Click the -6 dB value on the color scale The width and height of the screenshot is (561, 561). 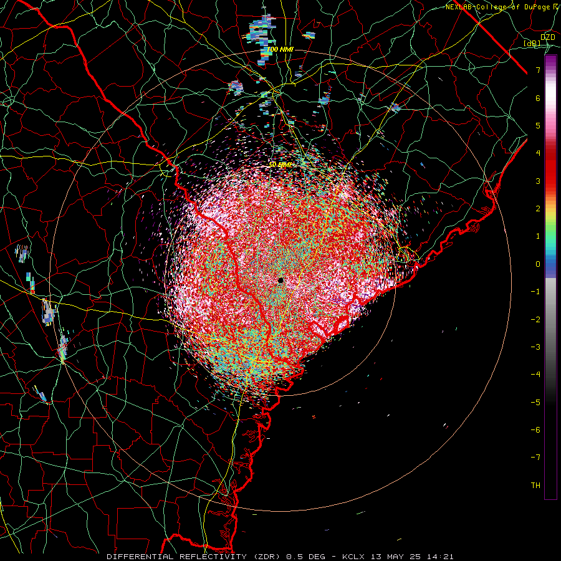click(535, 430)
